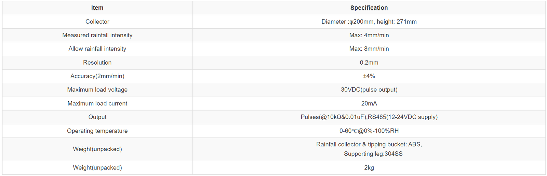The width and height of the screenshot is (547, 176).
Task: Click the "Item" column header
Action: pyautogui.click(x=97, y=8)
